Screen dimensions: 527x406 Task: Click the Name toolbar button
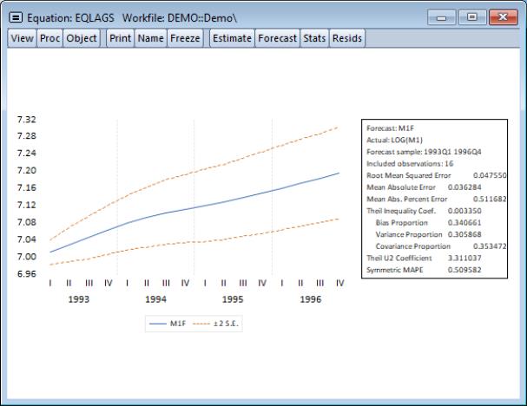[x=150, y=38]
